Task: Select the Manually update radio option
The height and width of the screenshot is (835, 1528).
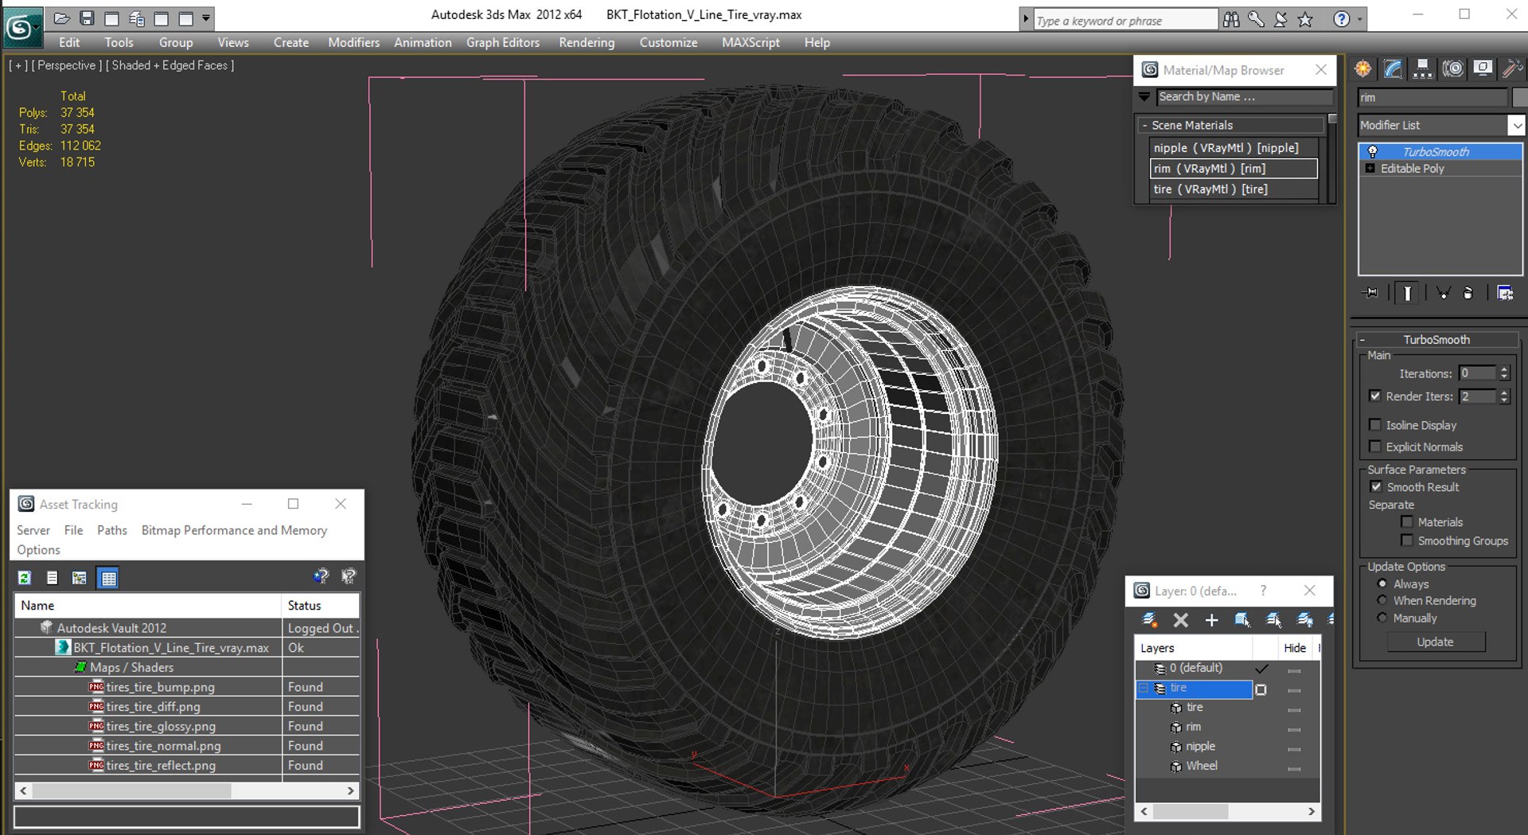Action: [1382, 618]
